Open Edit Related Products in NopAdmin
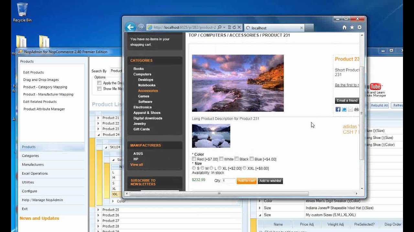The width and height of the screenshot is (414, 232). (x=40, y=102)
